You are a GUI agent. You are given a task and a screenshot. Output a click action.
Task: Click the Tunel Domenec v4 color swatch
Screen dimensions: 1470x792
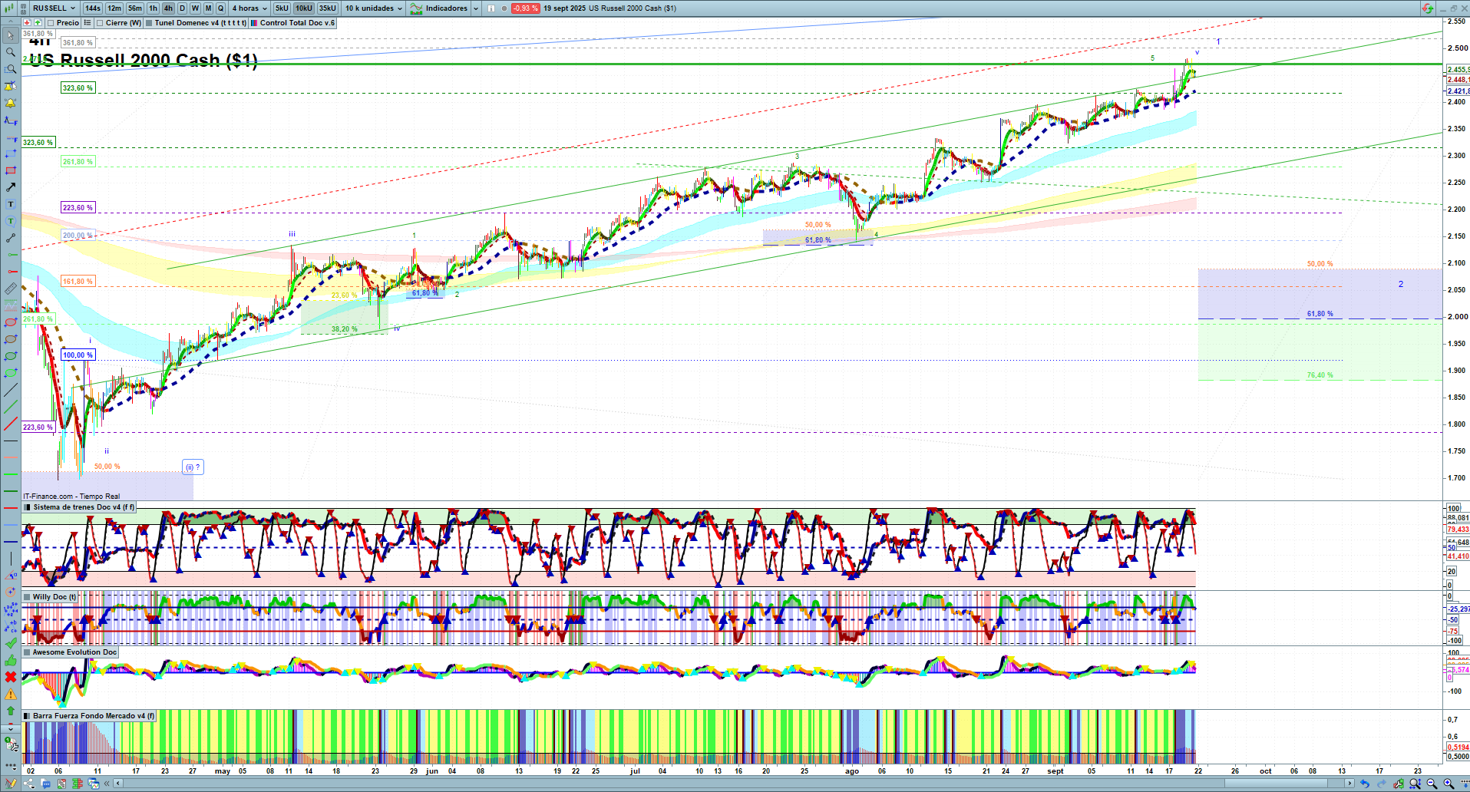point(149,23)
